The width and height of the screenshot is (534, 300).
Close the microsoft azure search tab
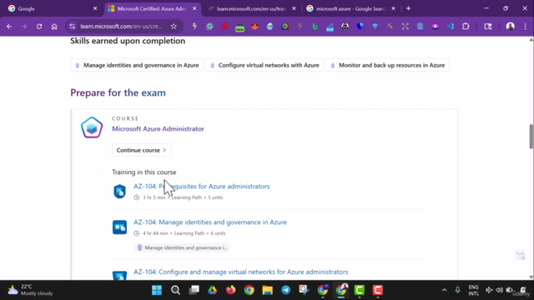pyautogui.click(x=393, y=8)
